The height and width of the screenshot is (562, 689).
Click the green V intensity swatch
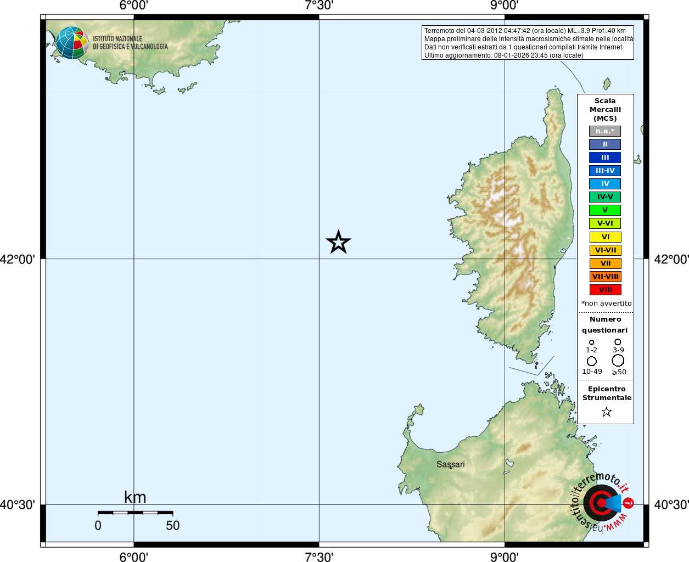605,210
